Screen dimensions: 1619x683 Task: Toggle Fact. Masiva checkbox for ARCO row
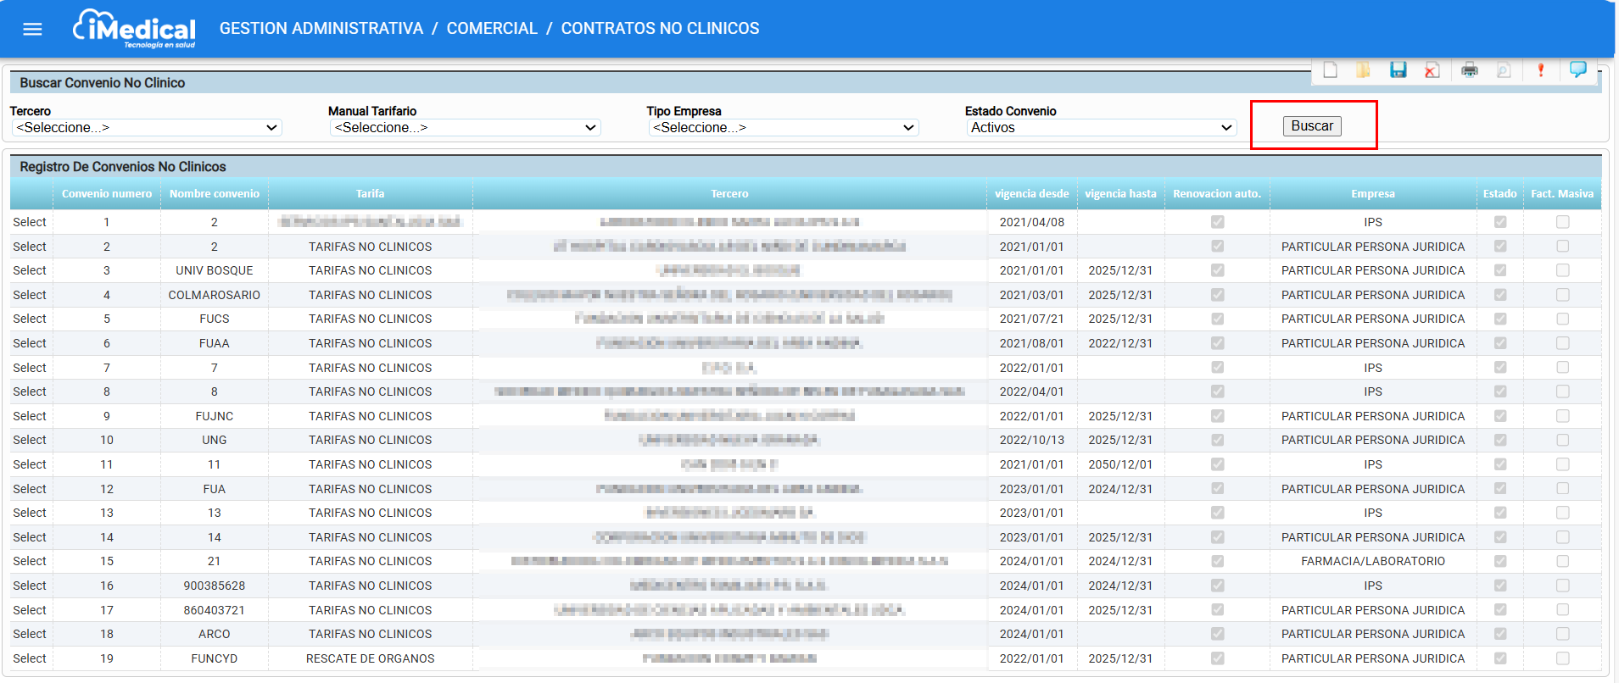tap(1563, 634)
